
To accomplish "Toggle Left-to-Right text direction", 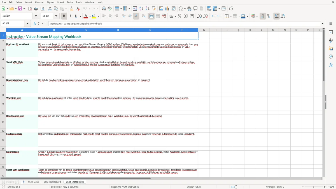I will [263, 16].
